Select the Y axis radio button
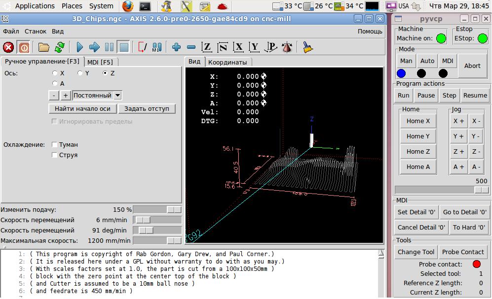 pyautogui.click(x=80, y=73)
